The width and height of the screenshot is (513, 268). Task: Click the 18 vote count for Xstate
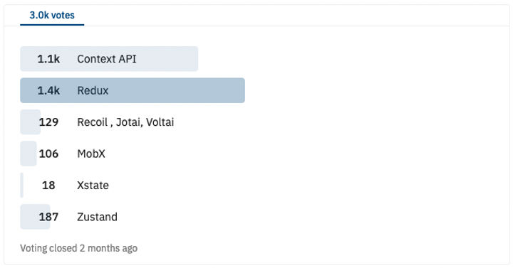(48, 186)
